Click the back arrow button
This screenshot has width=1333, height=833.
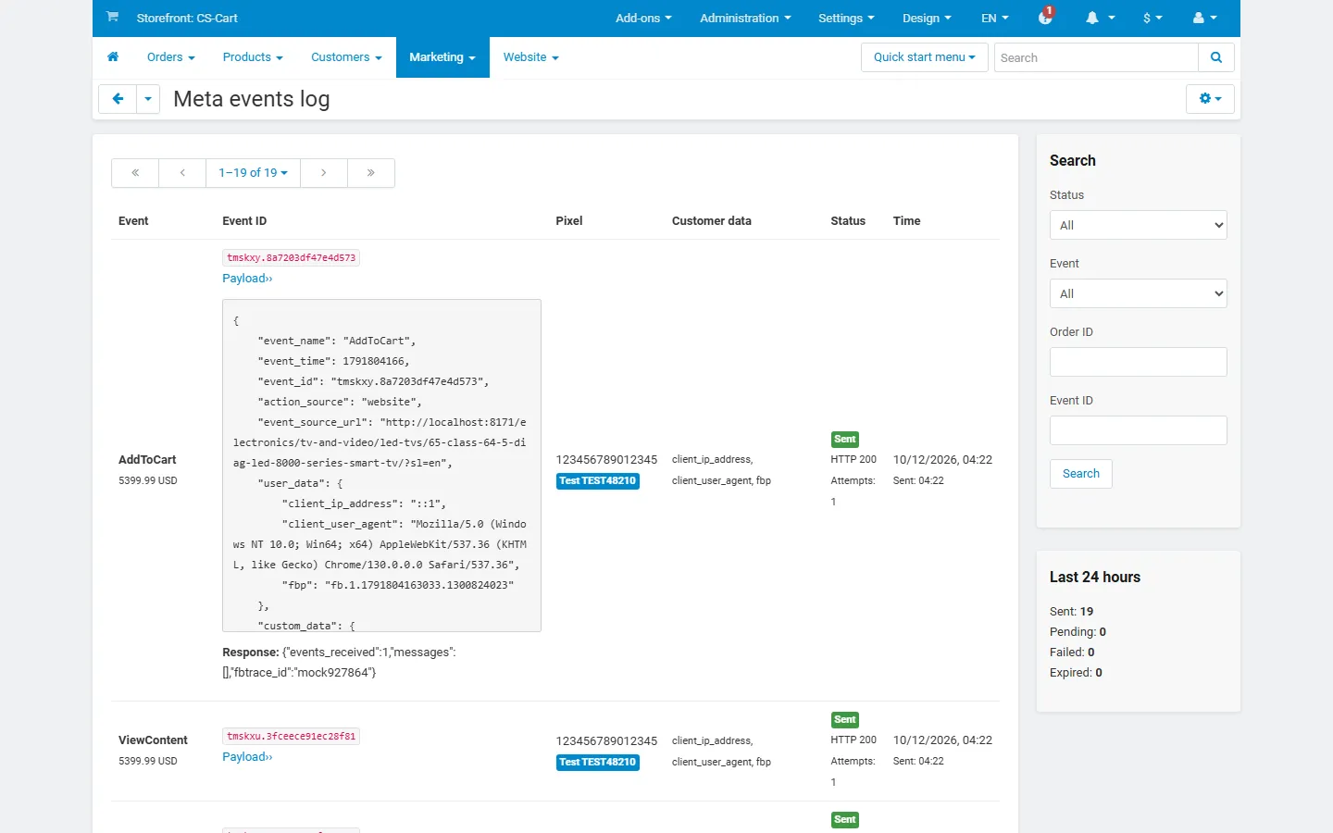(x=118, y=99)
